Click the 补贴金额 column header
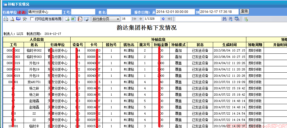The width and height of the screenshot is (287, 128). pyautogui.click(x=160, y=45)
